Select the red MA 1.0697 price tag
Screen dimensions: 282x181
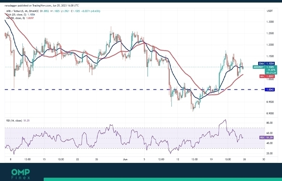point(267,76)
